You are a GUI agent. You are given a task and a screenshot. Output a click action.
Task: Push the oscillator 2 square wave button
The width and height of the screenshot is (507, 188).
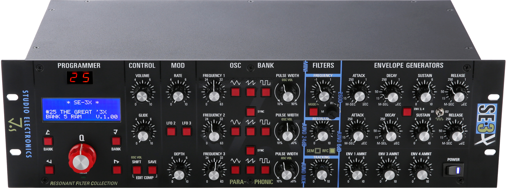coord(265,131)
